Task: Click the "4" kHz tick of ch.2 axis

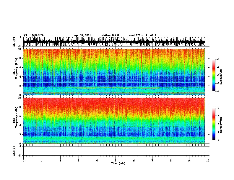Action: (x=20, y=125)
